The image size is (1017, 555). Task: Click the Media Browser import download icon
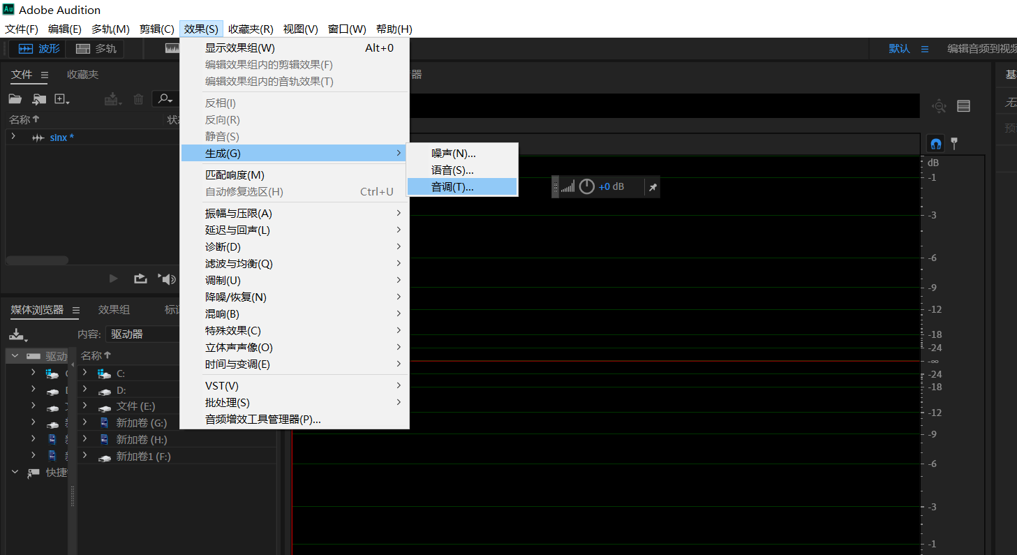tap(18, 334)
